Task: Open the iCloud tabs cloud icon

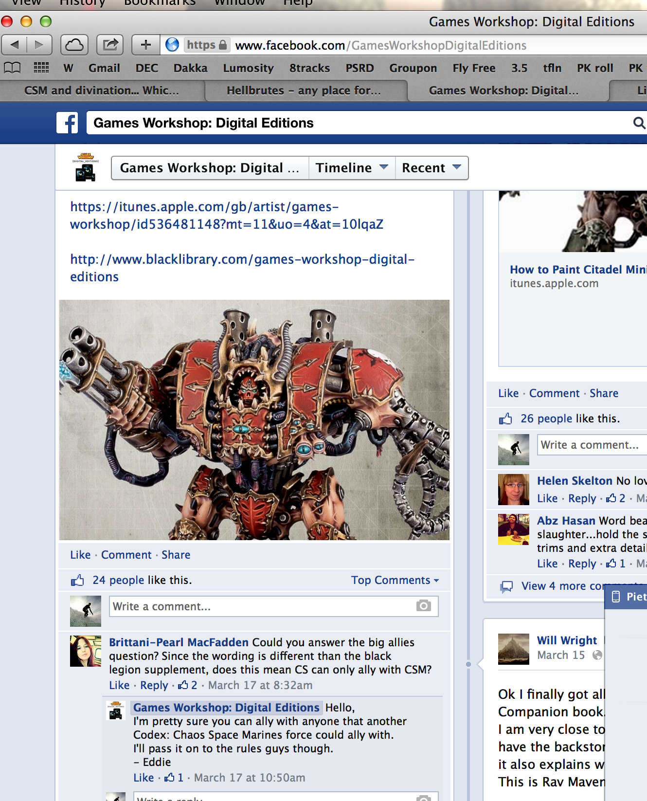Action: 74,45
